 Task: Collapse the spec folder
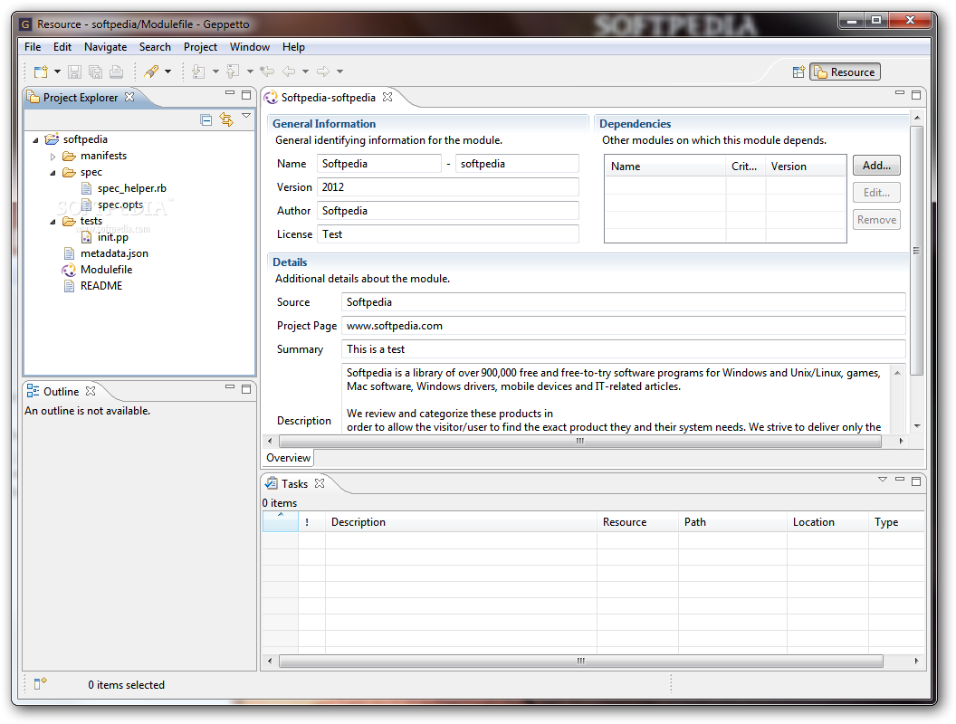pos(53,173)
